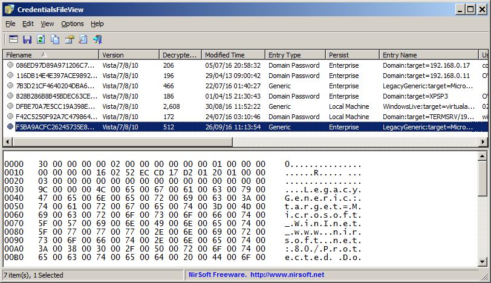Click the row icon for DFBE70A7E5CC19A398E
Image resolution: width=491 pixels, height=283 pixels.
coord(10,106)
